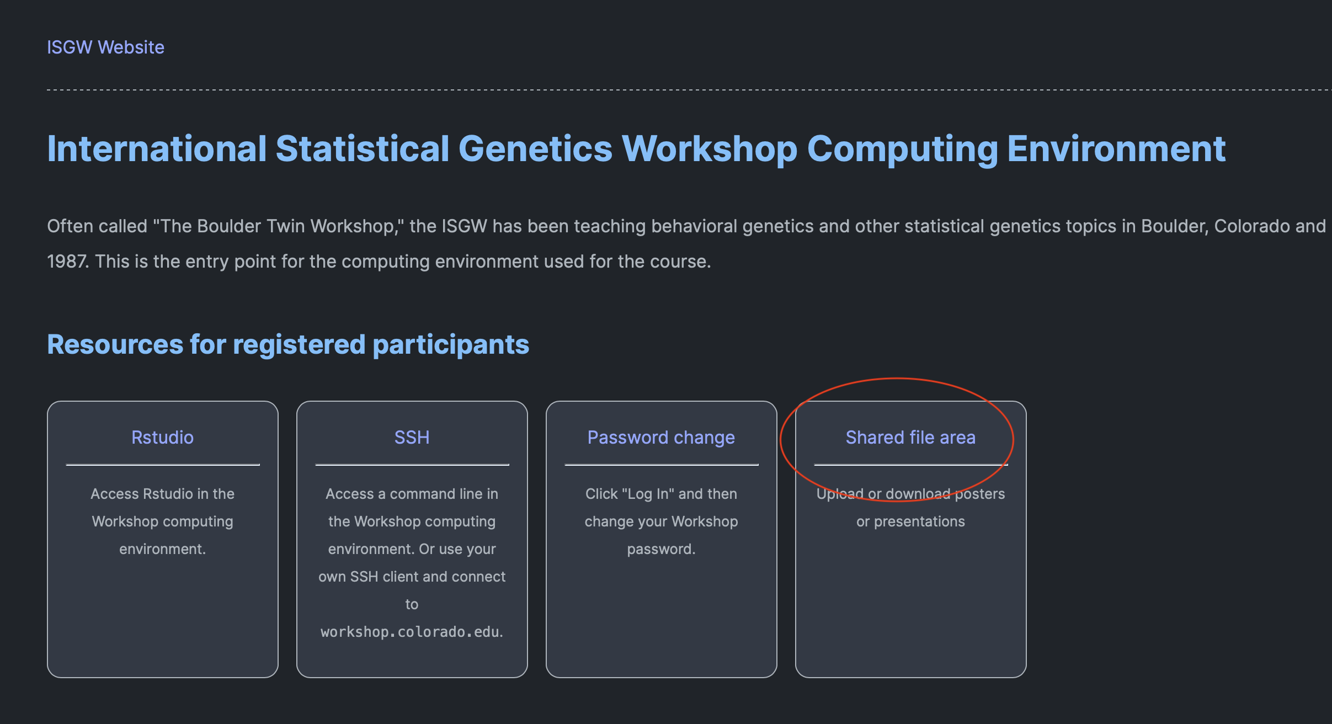Click the 'Often called The Boulder Twin Workshop' paragraph
This screenshot has width=1332, height=724.
686,243
